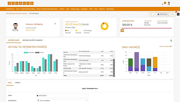This screenshot has width=180, height=102.
Task: Open the date picker in the top toolbar
Action: pyautogui.click(x=163, y=14)
